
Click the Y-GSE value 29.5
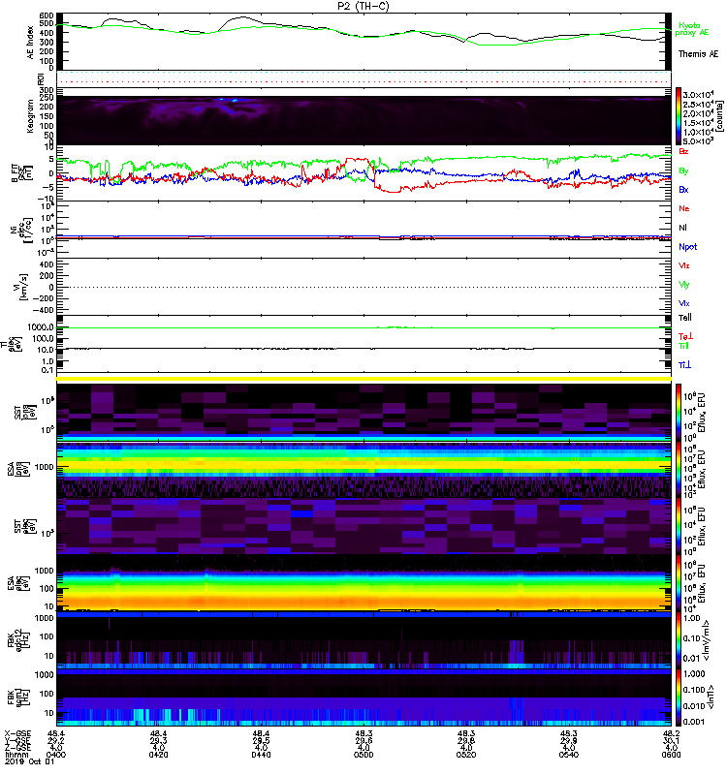(x=261, y=741)
